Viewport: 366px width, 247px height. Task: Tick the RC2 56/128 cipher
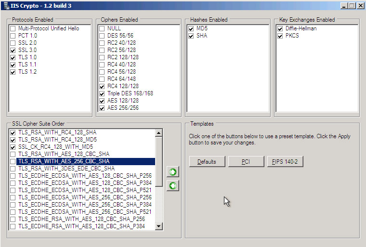point(102,50)
